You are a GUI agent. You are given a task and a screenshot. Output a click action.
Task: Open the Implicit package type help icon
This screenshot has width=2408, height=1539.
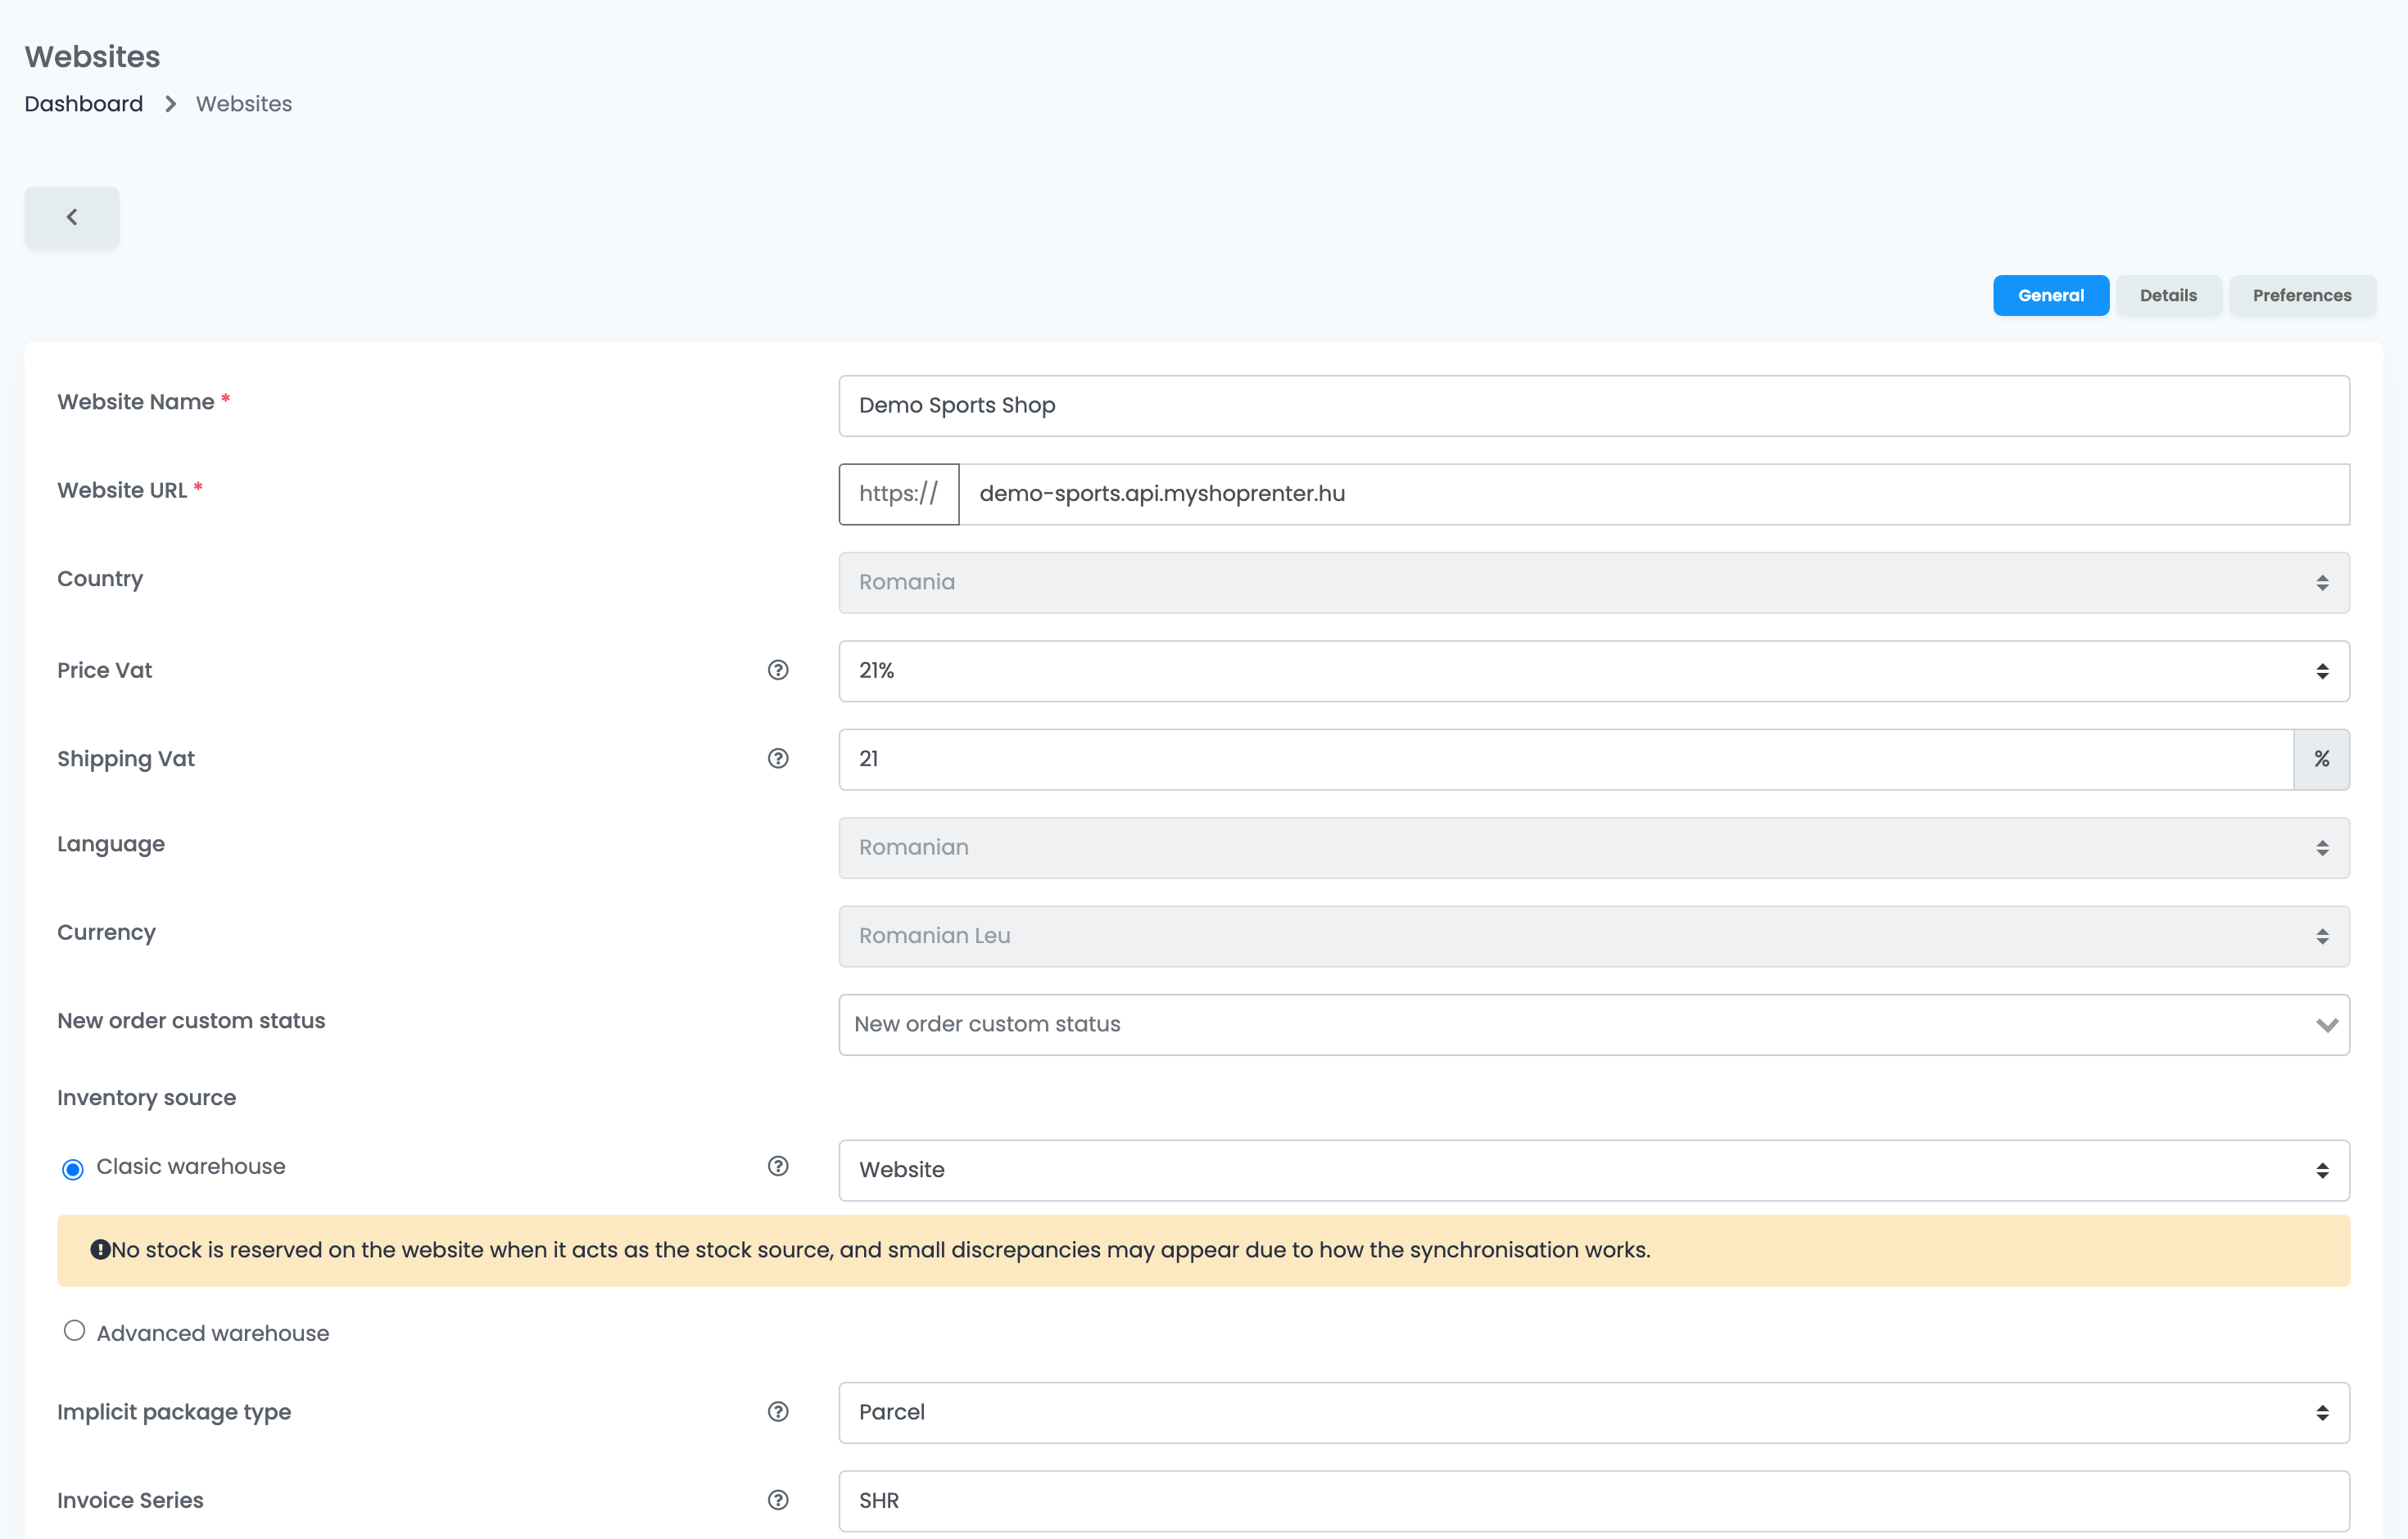(778, 1412)
